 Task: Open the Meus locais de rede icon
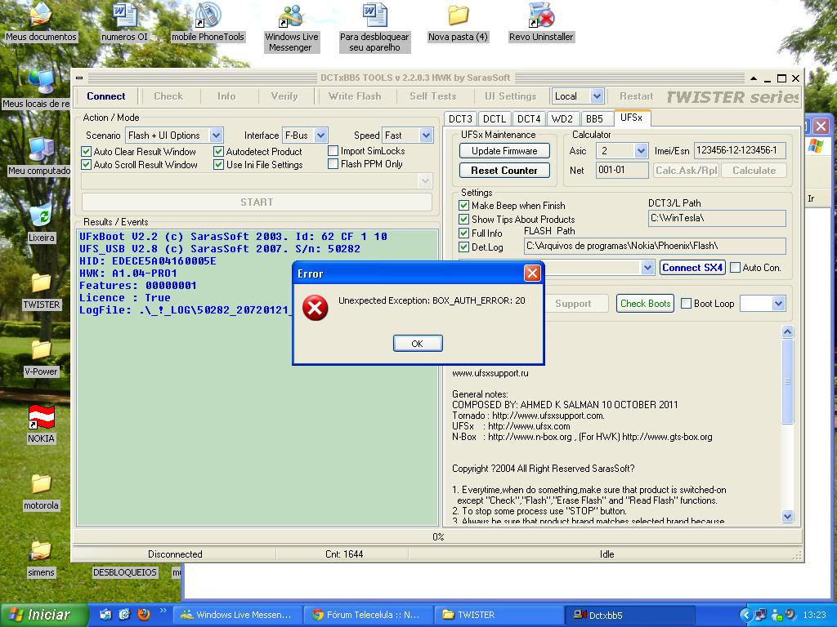(x=36, y=89)
